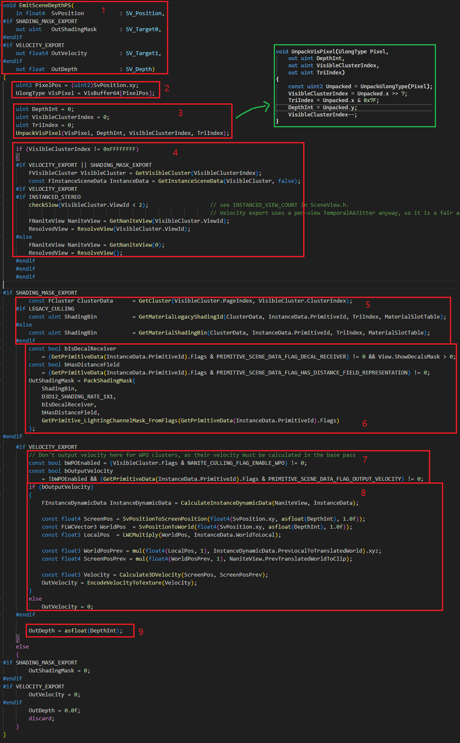This screenshot has height=743, width=460.
Task: Click the 'const float3 WorldPosPrev = mul(...)' line
Action: tap(211, 551)
